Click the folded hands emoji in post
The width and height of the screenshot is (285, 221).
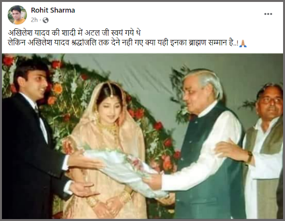coord(243,43)
